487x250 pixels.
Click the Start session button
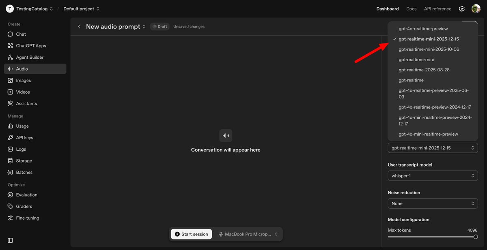point(191,234)
